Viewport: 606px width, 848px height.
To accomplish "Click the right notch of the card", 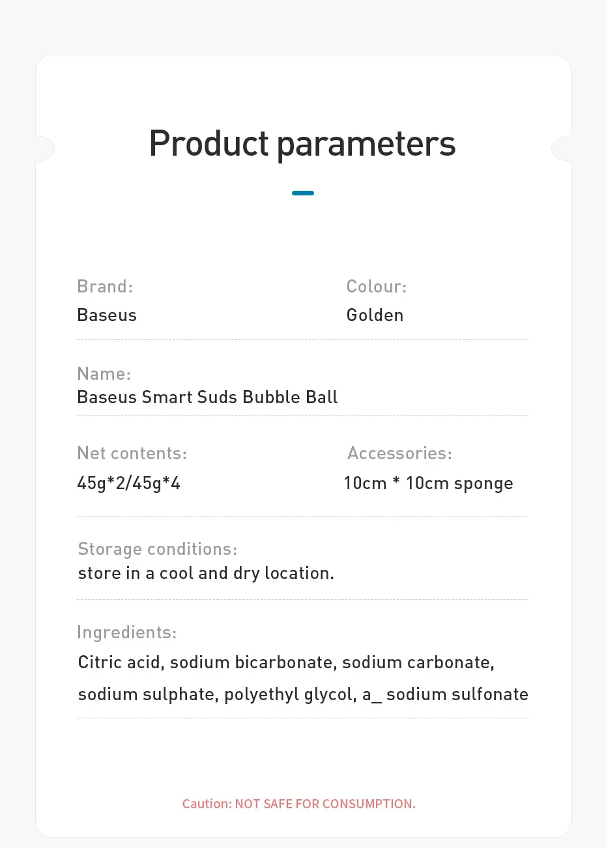I will (561, 148).
